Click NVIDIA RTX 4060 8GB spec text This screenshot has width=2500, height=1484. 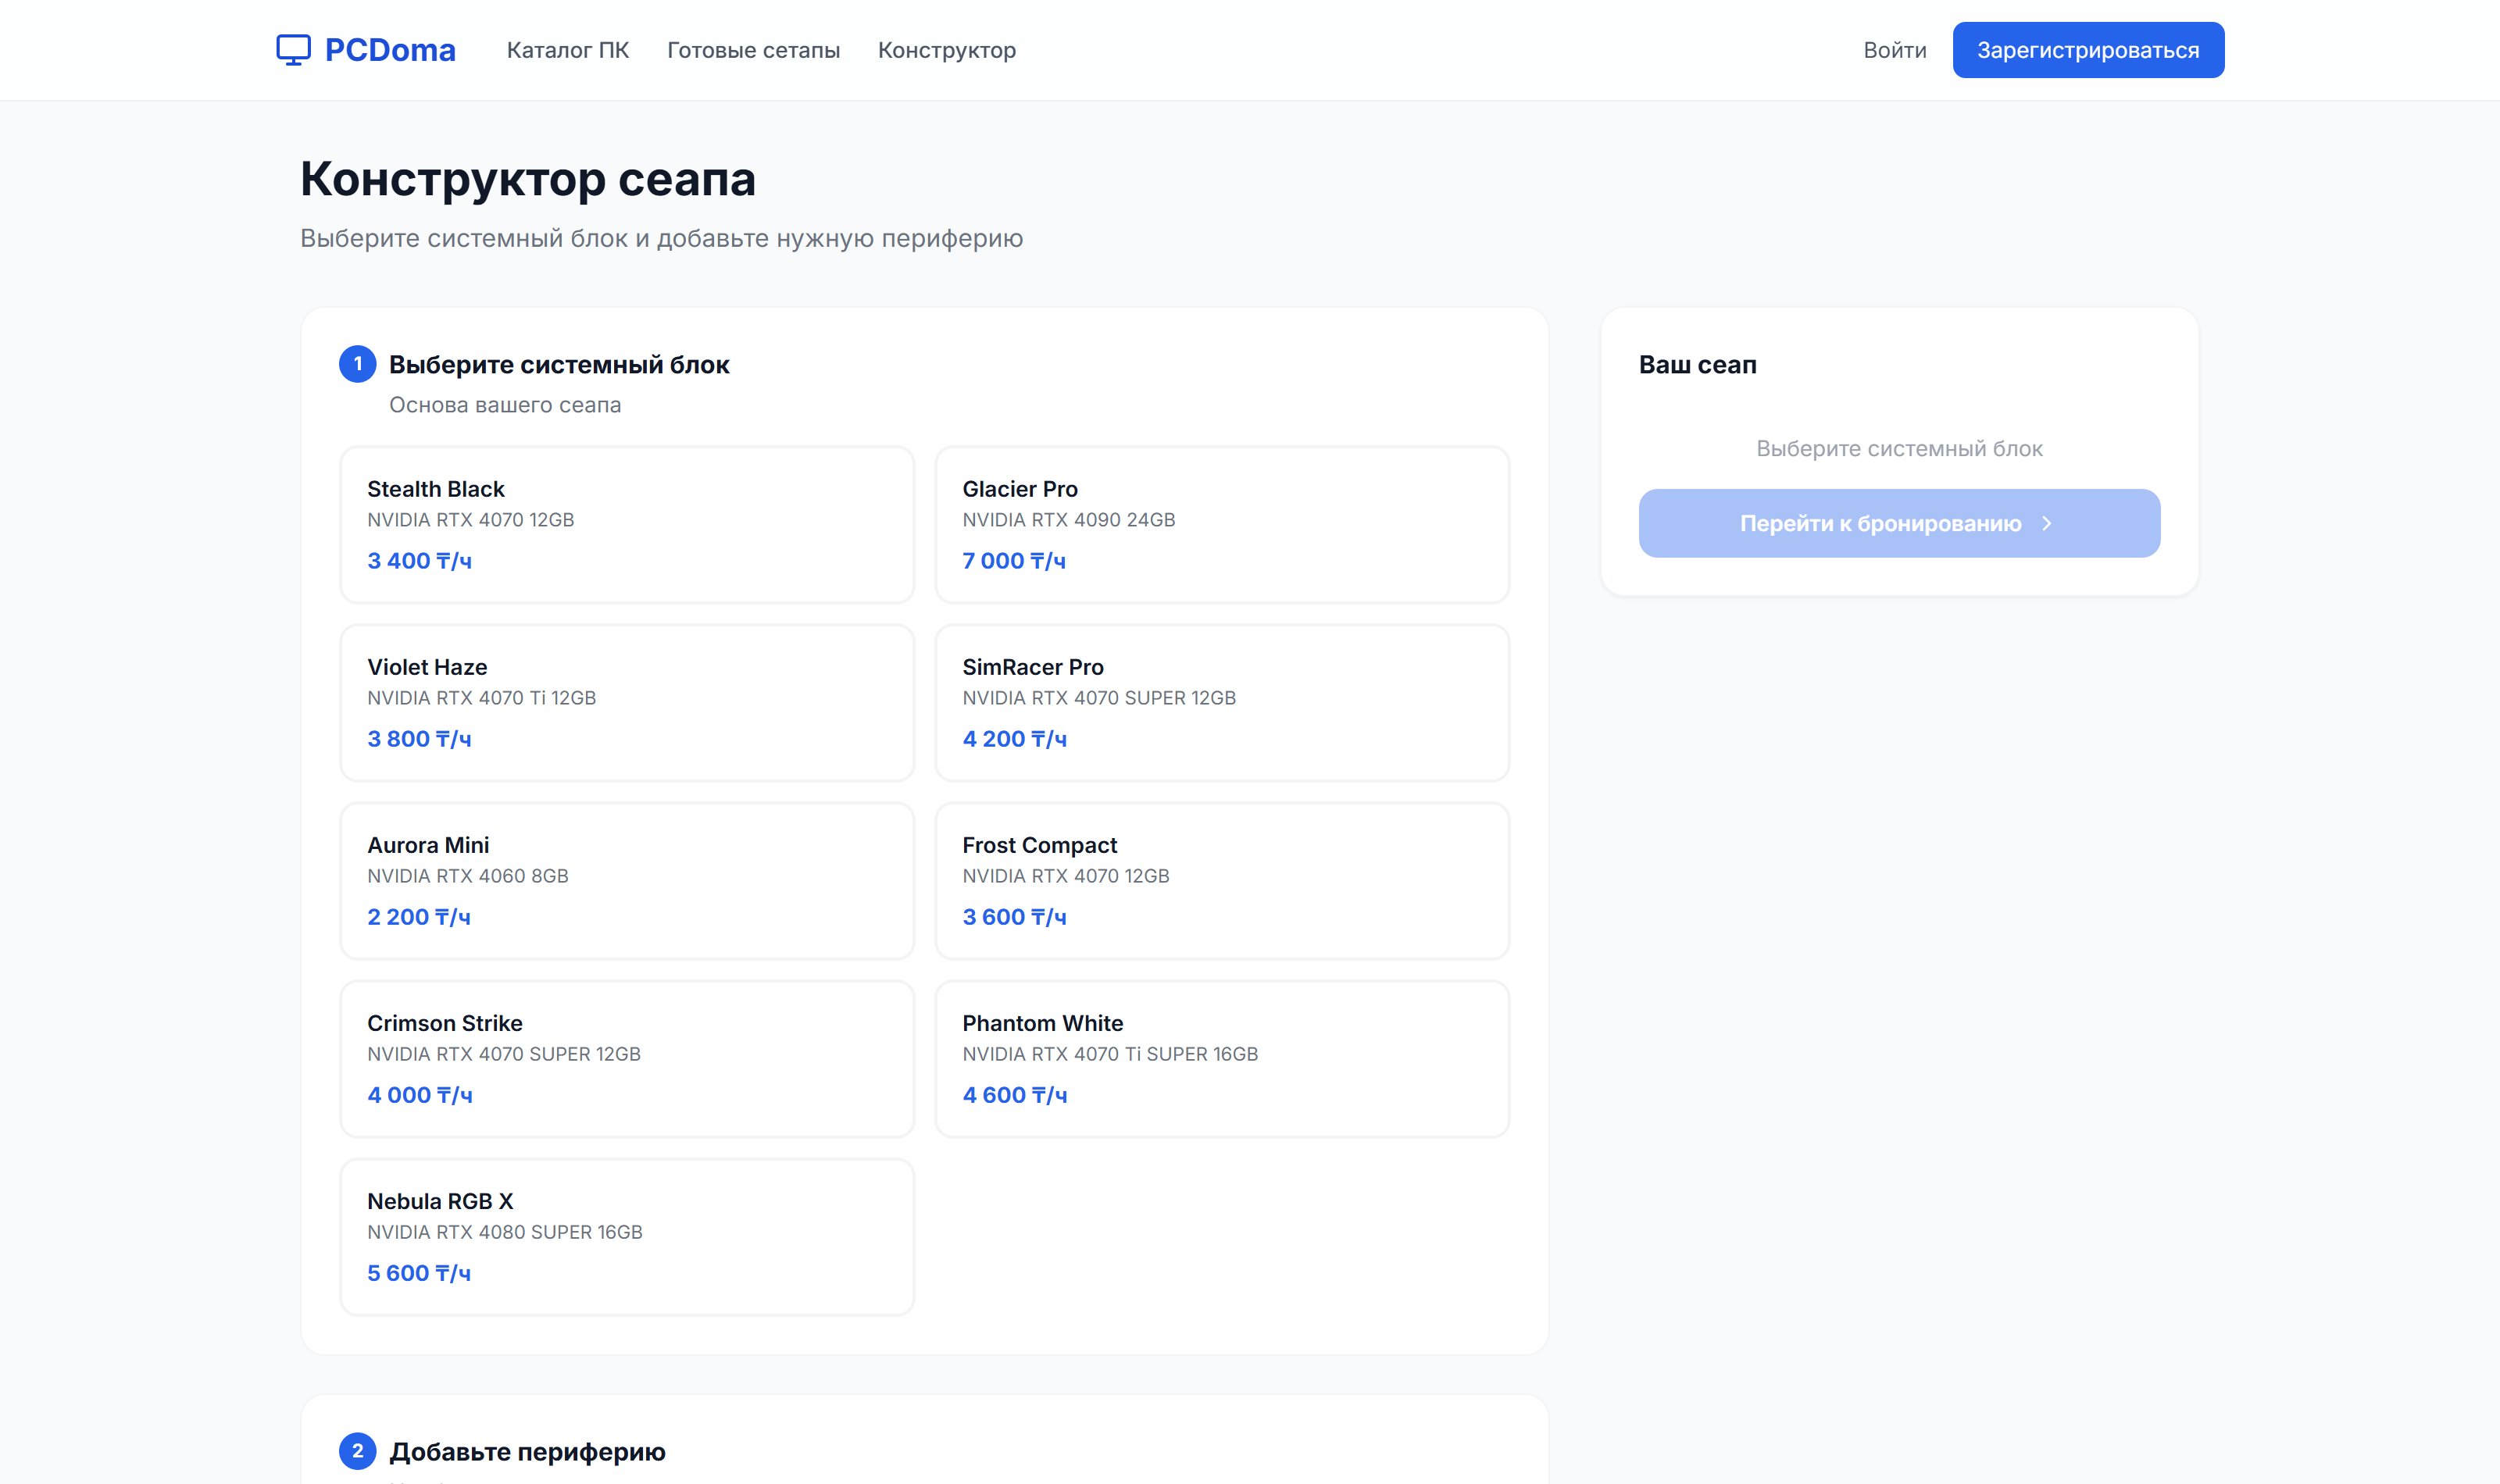(x=468, y=876)
